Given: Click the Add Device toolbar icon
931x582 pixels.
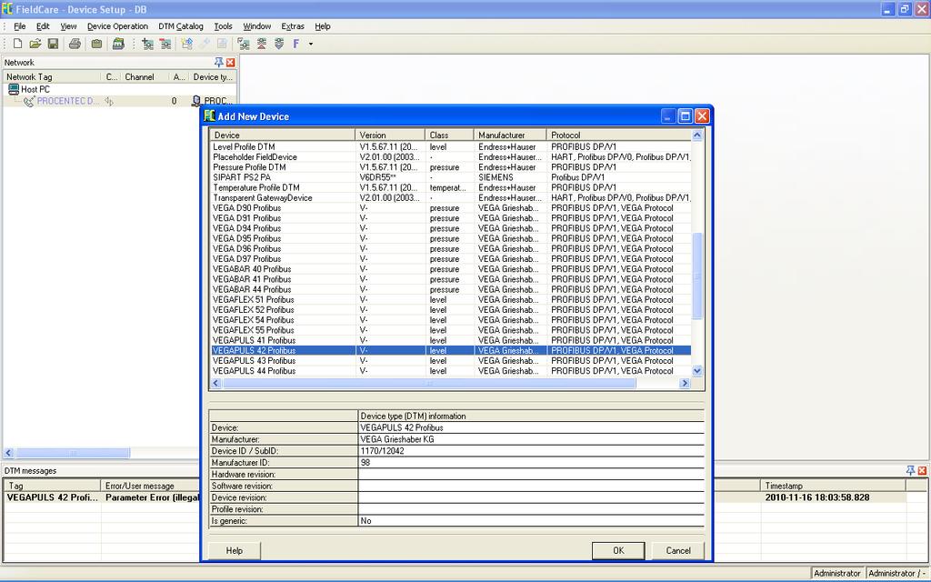Looking at the screenshot, I should click(x=147, y=44).
